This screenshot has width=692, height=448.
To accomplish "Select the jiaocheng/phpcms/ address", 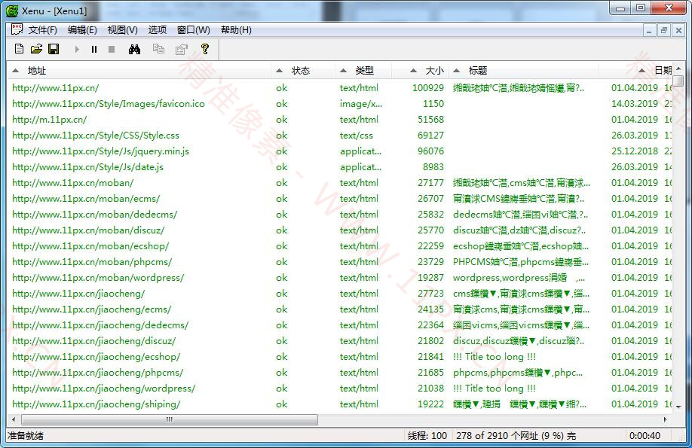I will coord(97,373).
